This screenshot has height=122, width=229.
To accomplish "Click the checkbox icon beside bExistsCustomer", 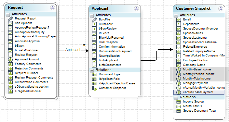I will [10, 50].
